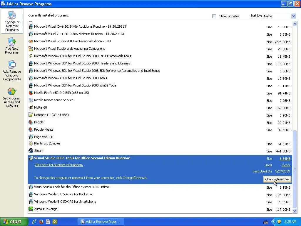
Task: Open Change or Remove Programs sidebar icon
Action: 12,21
